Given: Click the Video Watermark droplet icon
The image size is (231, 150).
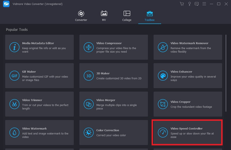Looking at the screenshot, I should pos(14,132).
